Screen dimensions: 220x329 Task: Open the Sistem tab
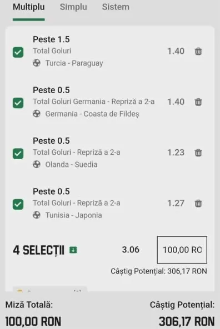pos(116,7)
